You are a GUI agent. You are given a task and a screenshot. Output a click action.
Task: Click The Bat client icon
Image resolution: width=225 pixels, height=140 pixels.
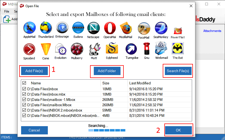coord(178,48)
